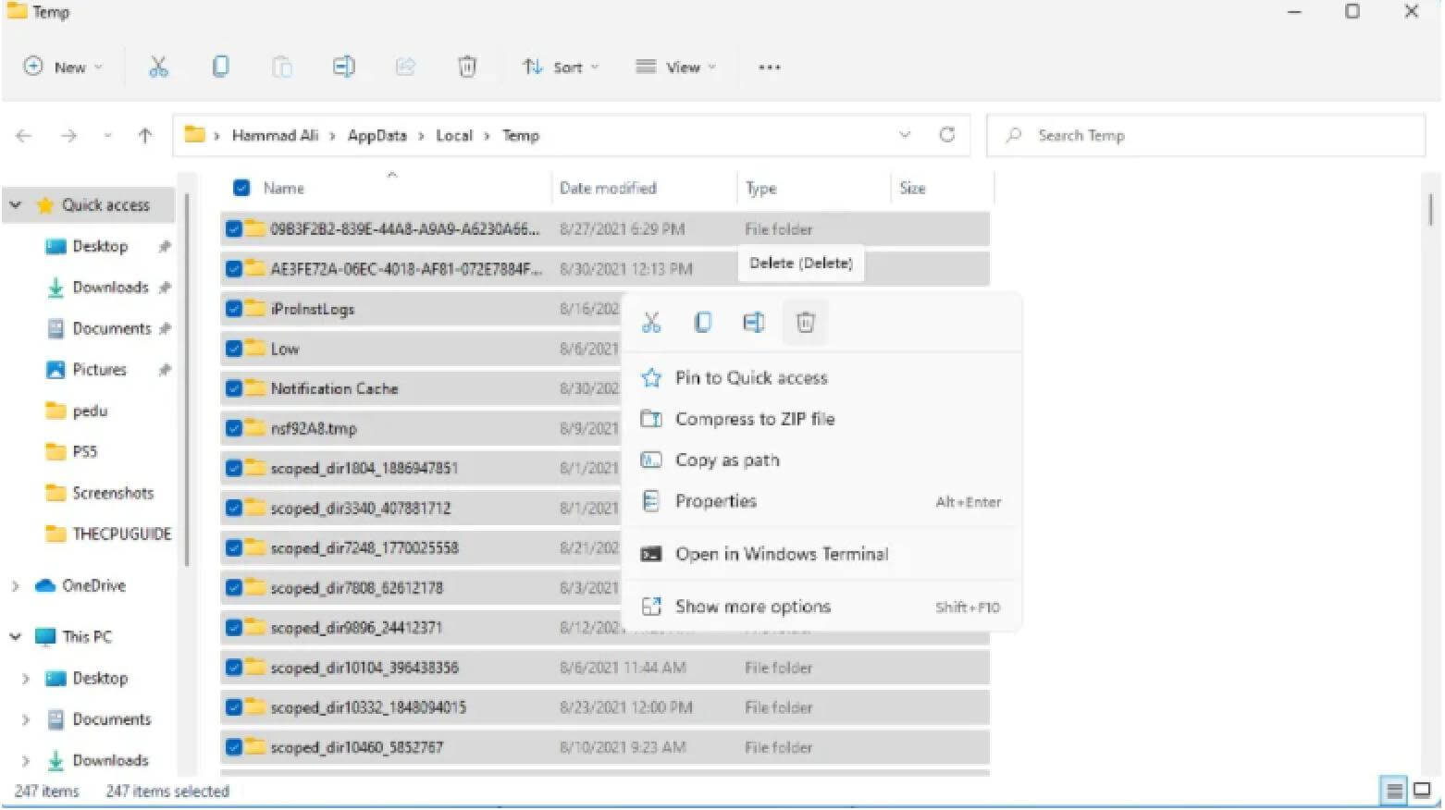
Task: Collapse the Quick access tree
Action: tap(16, 204)
